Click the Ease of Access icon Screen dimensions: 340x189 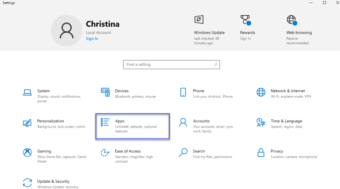click(x=105, y=153)
